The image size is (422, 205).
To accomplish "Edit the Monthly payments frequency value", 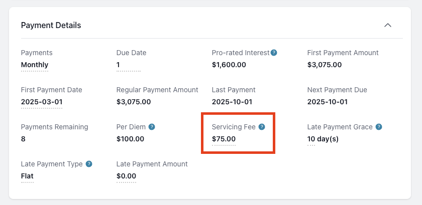I will 35,65.
